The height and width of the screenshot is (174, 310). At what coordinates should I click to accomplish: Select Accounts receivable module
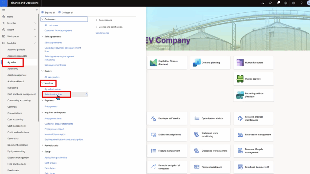pos(17,56)
